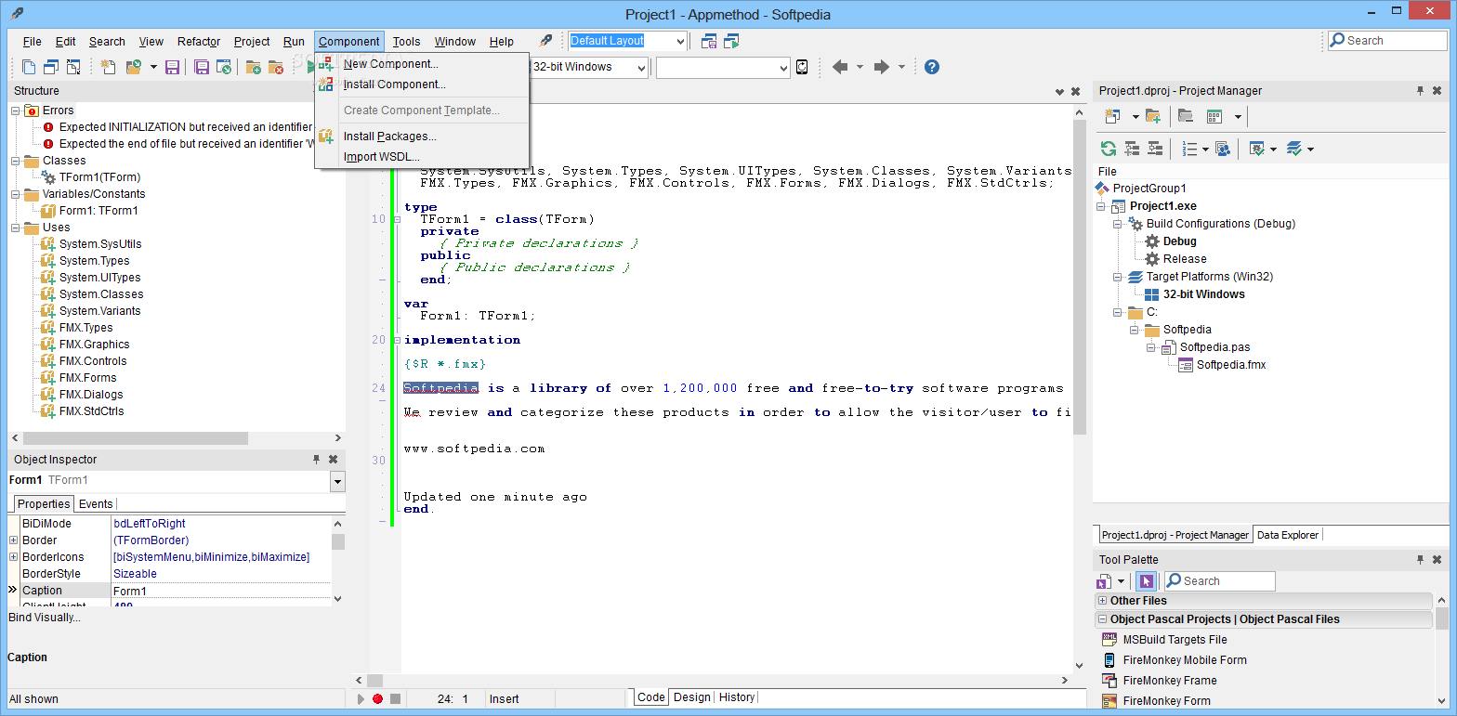Click the New Items toolbar icon
Viewport: 1457px width, 716px height.
tap(108, 67)
